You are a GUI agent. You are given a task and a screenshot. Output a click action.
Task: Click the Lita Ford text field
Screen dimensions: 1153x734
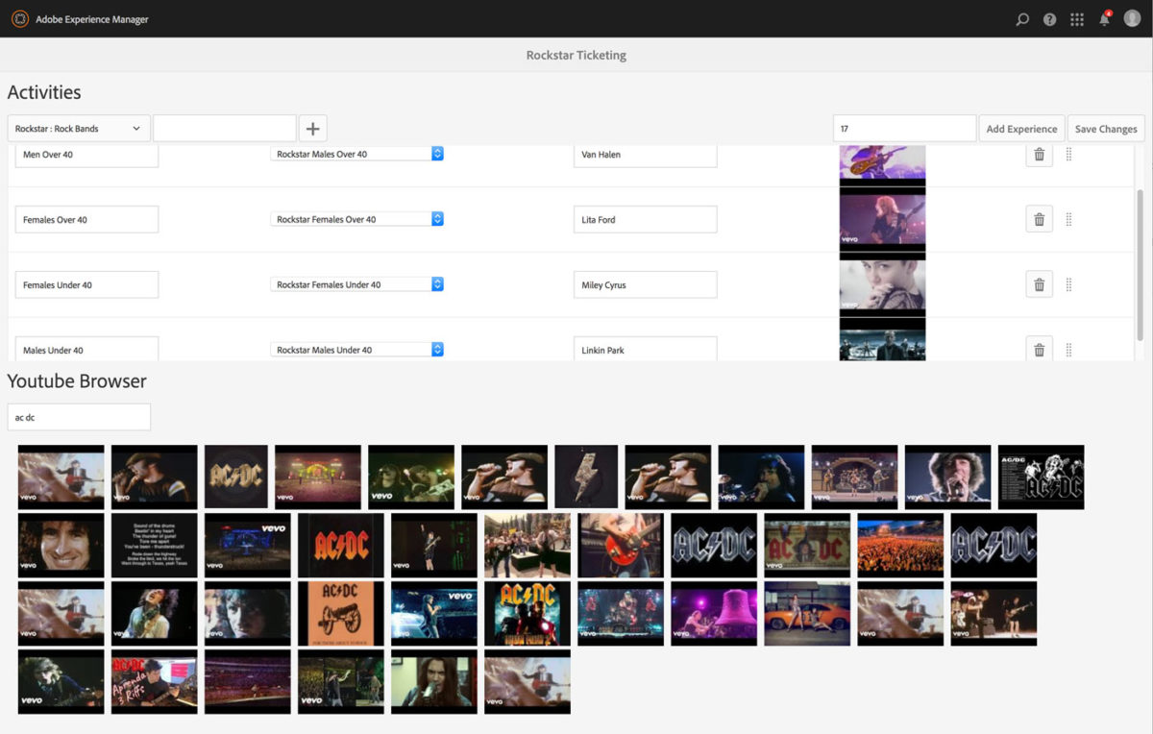click(x=645, y=219)
